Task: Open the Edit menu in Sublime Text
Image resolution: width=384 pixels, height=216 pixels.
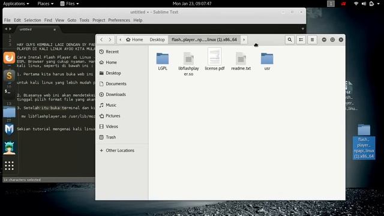Action: click(x=17, y=20)
